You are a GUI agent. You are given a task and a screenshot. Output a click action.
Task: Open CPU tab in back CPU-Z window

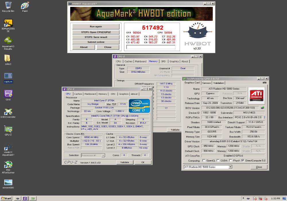pos(119,61)
